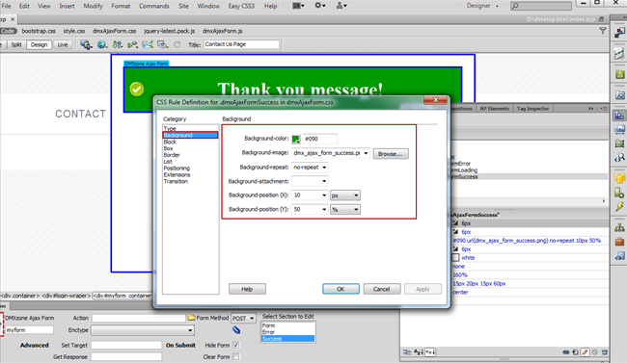The image size is (627, 363).
Task: Switch to the Tag Inspector tab
Action: [x=532, y=109]
